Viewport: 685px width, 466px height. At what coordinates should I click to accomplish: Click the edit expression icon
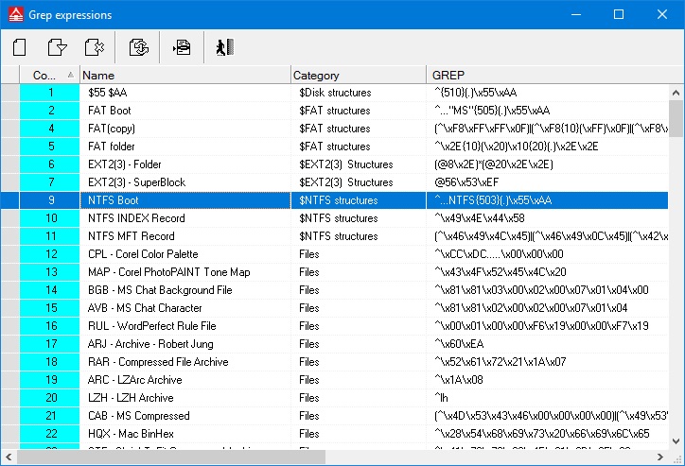(x=58, y=46)
